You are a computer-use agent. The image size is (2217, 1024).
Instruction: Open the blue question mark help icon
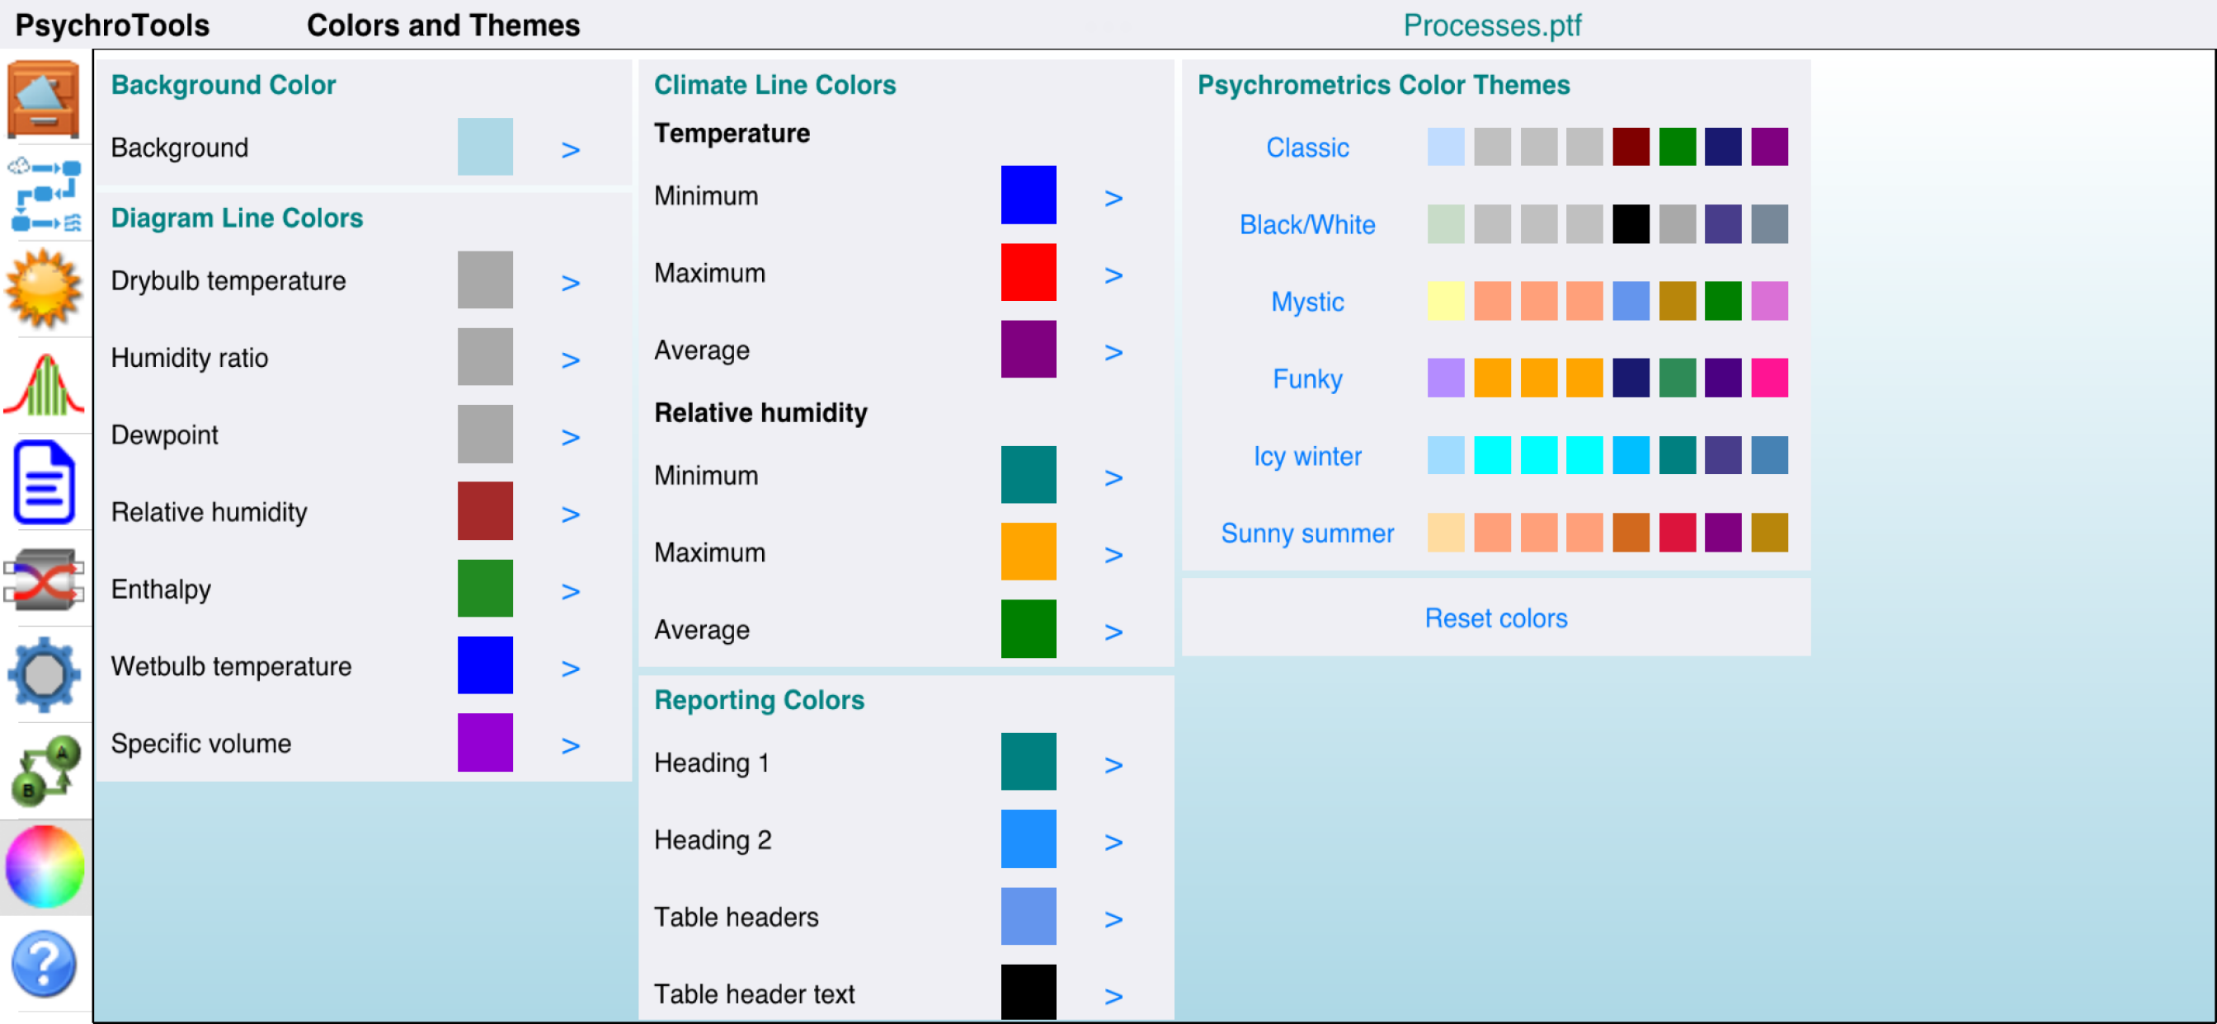point(44,964)
